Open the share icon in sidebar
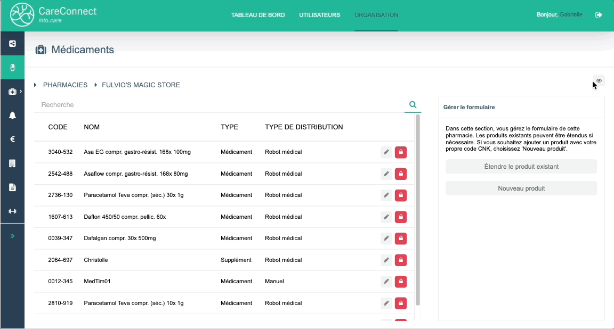The image size is (614, 329). pyautogui.click(x=13, y=44)
